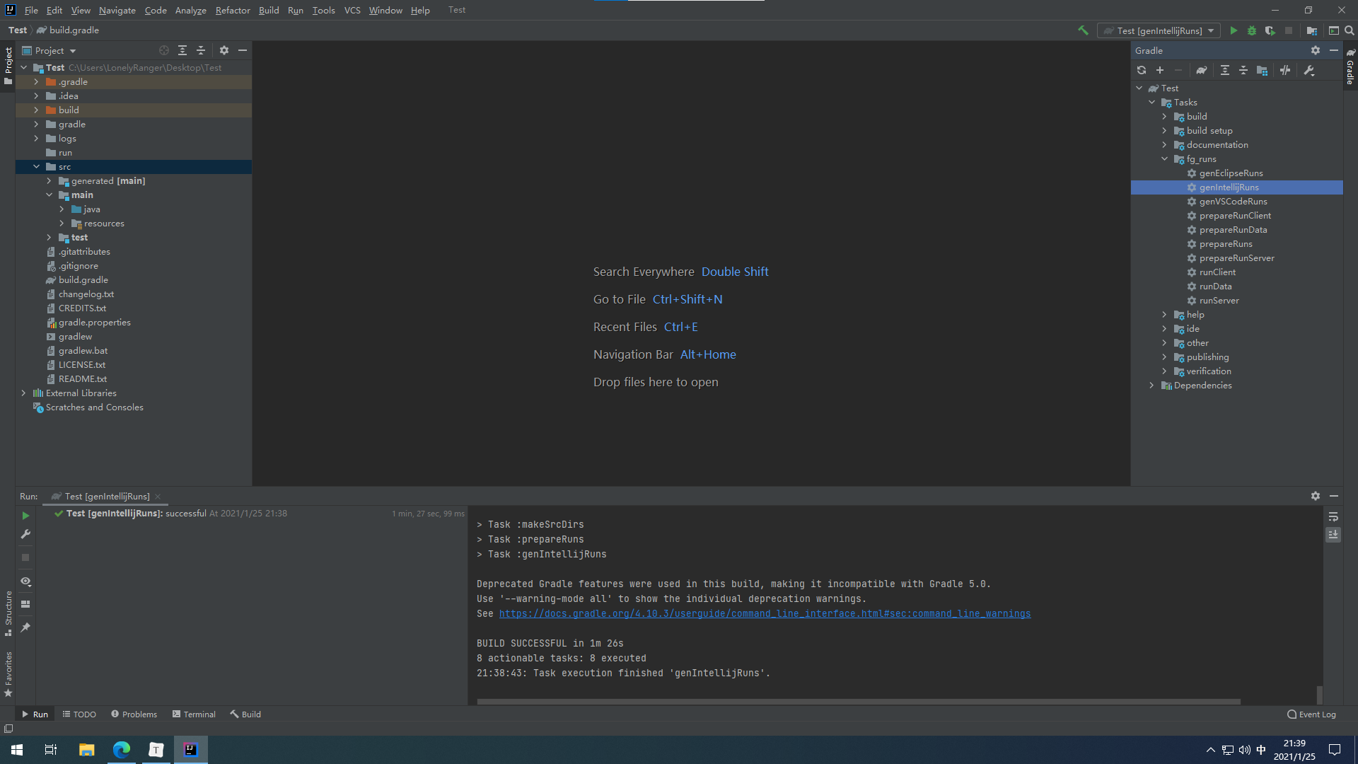
Task: Click Search Everywhere magnifier icon
Action: click(x=1349, y=30)
